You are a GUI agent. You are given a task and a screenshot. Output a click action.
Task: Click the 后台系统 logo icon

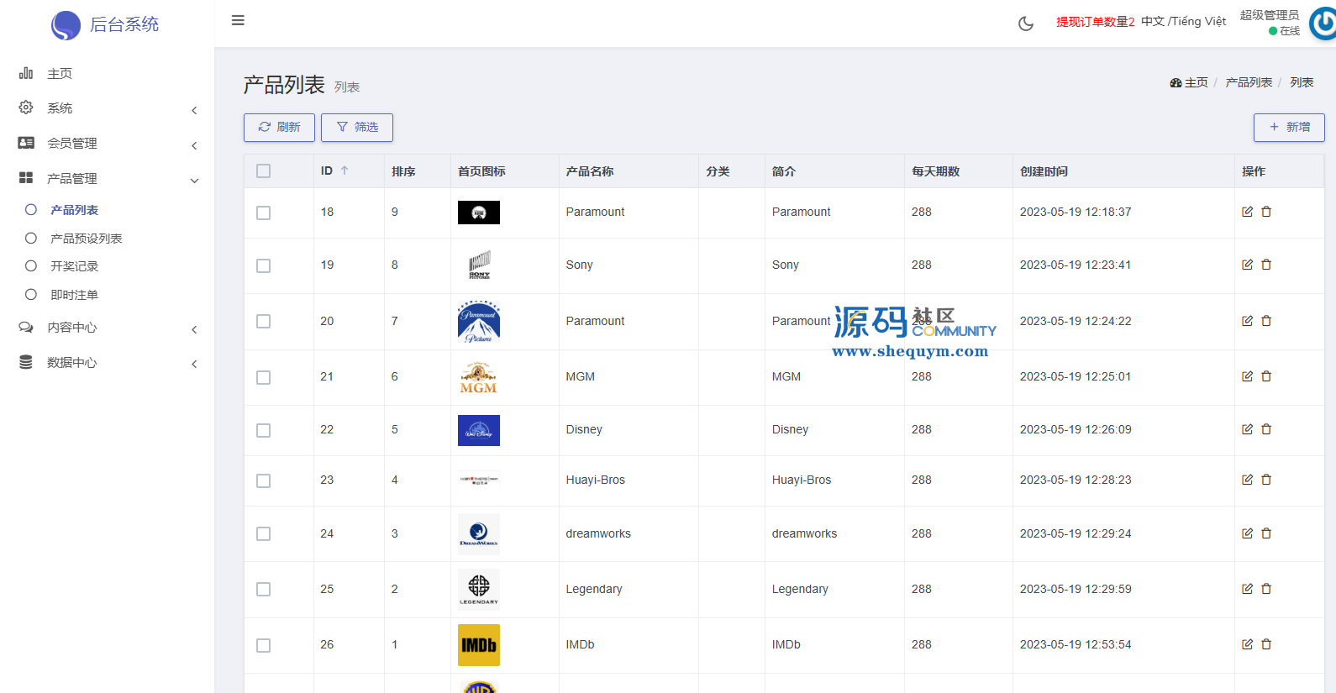pos(66,25)
